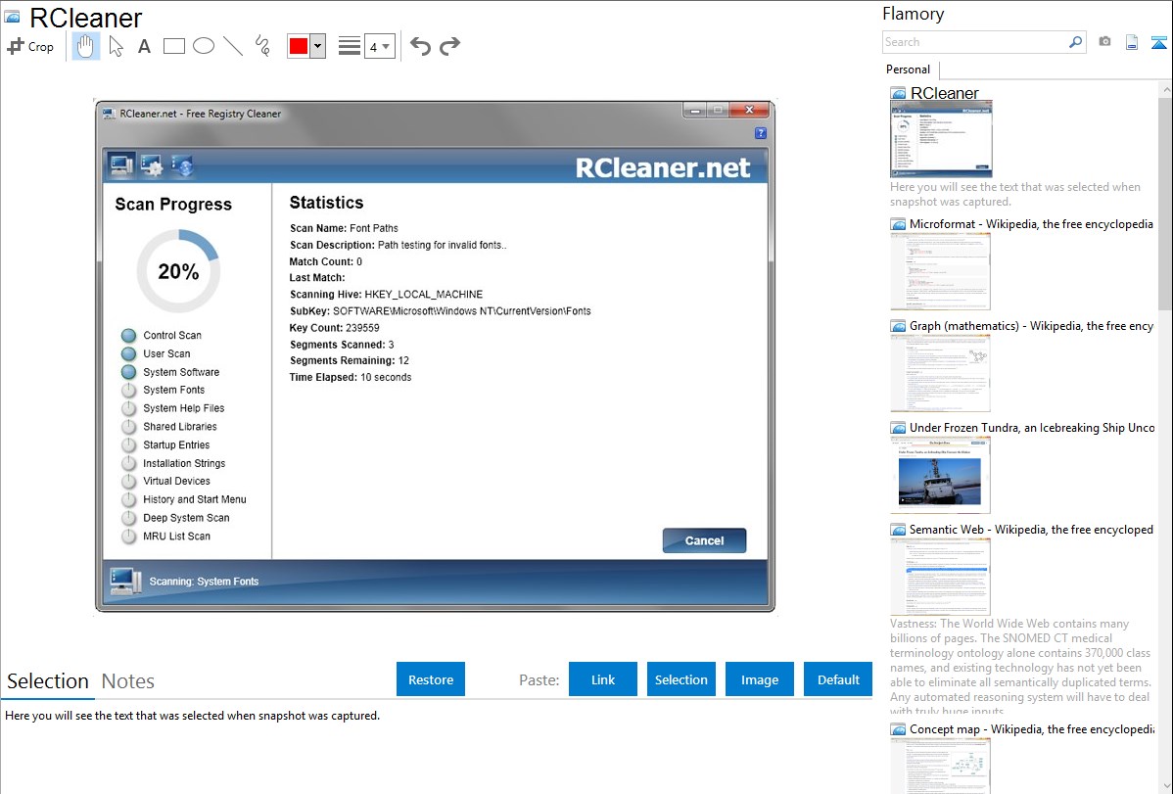Click the Restore button
This screenshot has height=794, width=1173.
(x=431, y=678)
